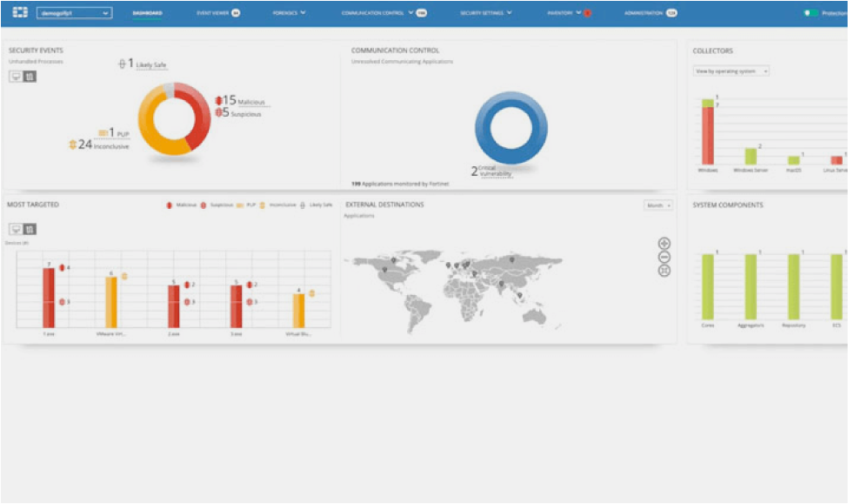Click the PUP events link

(x=123, y=134)
